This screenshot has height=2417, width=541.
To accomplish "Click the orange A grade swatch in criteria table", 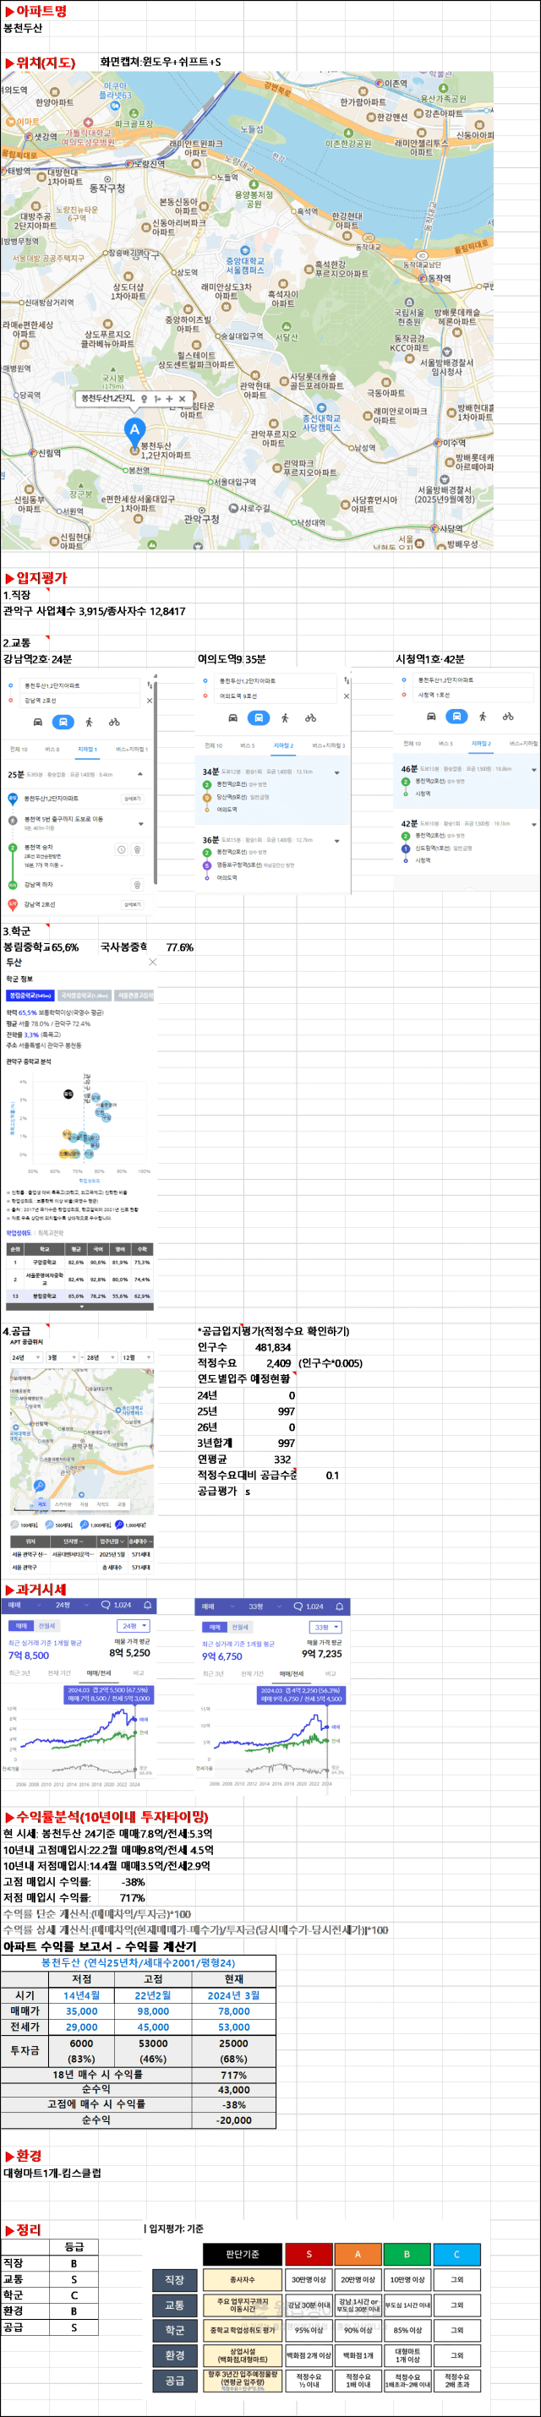I will pos(357,2254).
